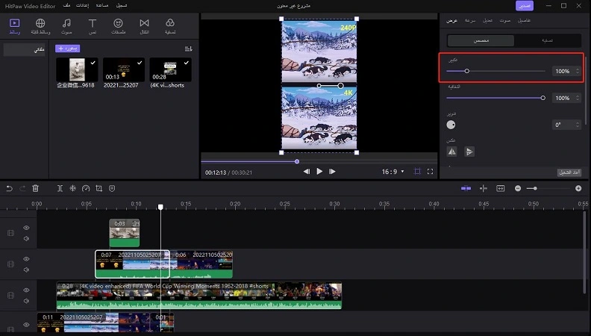
Task: Play the preview video
Action: (x=319, y=171)
